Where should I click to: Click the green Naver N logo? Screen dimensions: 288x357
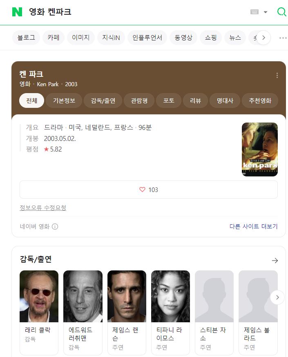[17, 12]
